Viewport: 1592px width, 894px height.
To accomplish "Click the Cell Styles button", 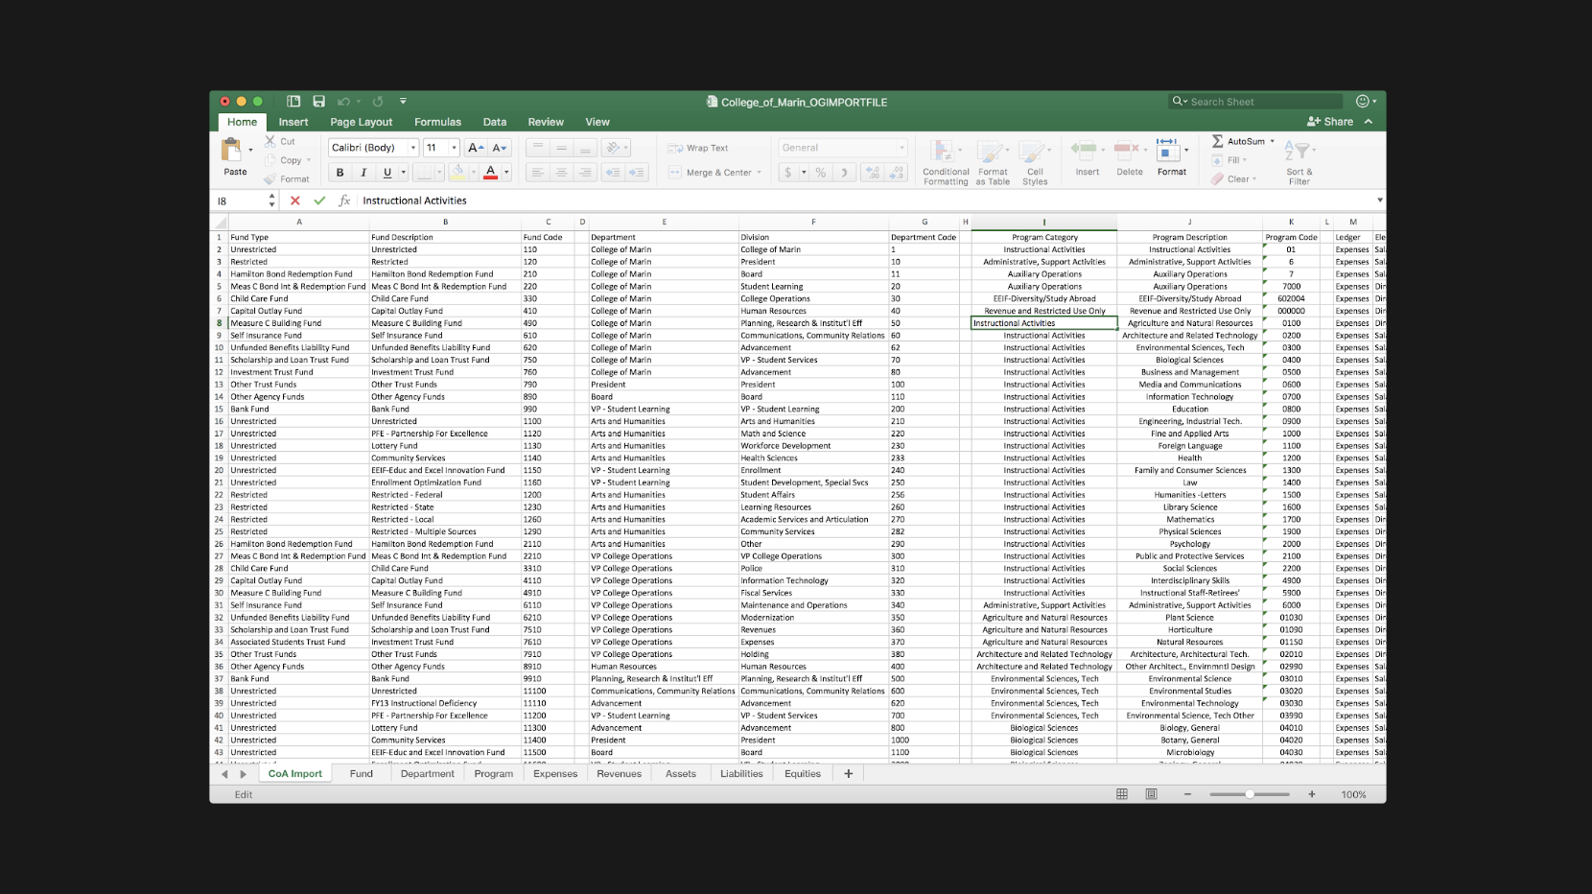I will (x=1035, y=161).
